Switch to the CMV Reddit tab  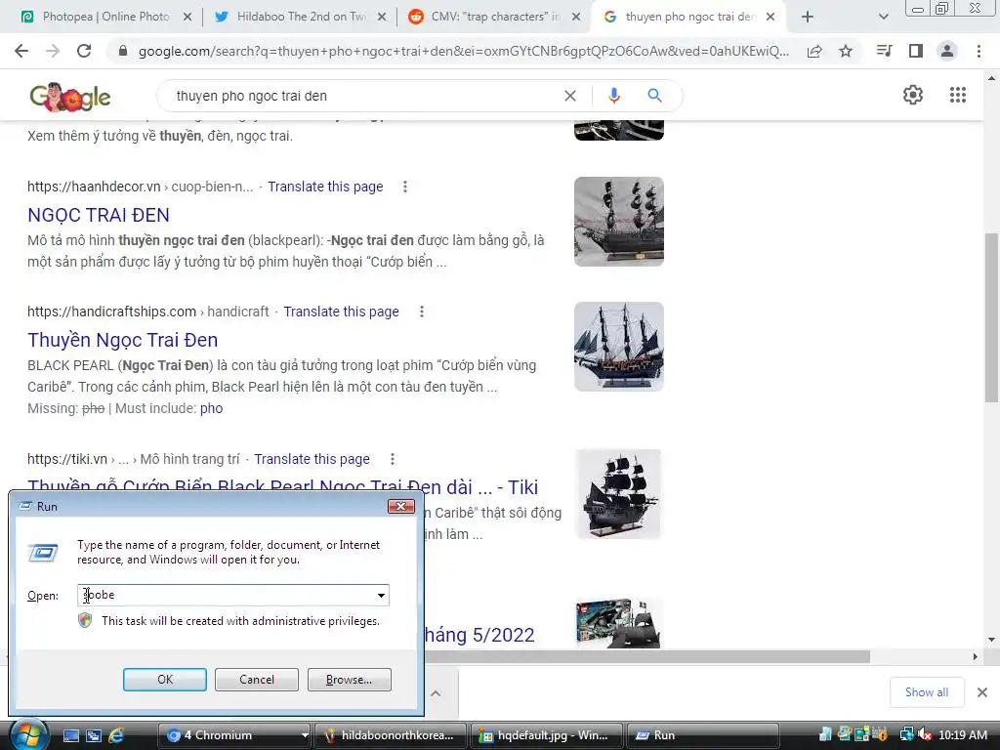coord(495,18)
